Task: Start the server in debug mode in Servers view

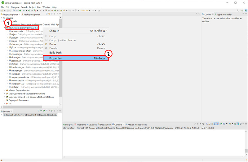Action: (x=41, y=111)
